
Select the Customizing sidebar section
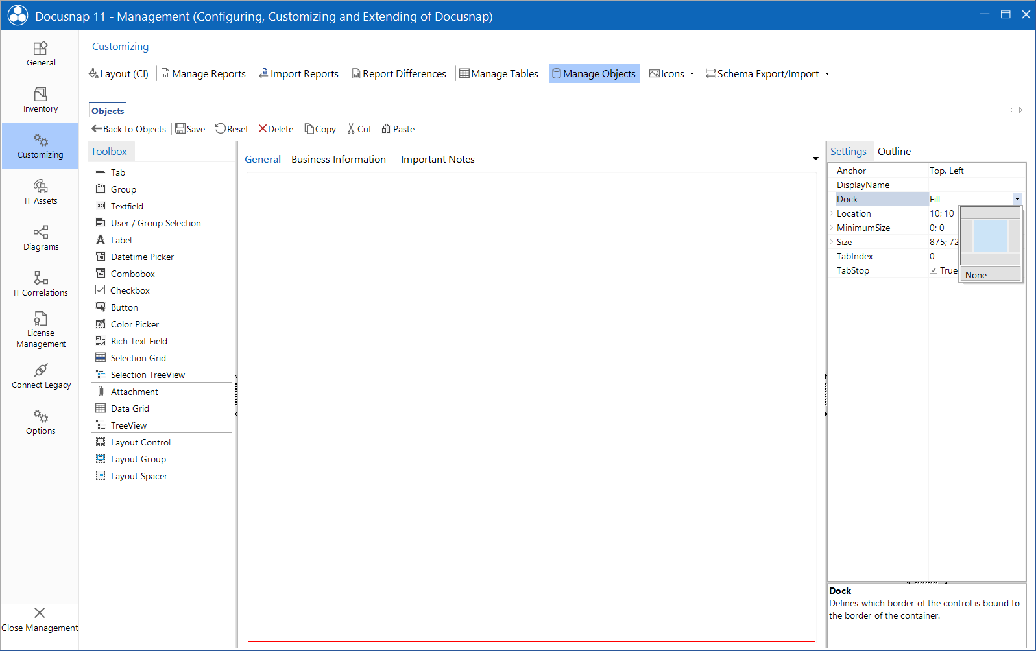click(x=40, y=146)
